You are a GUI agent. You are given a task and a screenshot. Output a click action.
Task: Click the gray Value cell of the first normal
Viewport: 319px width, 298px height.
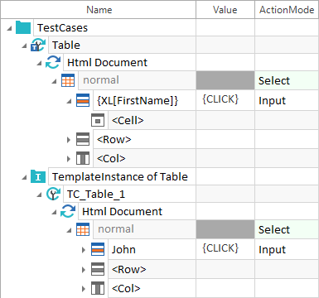point(225,80)
